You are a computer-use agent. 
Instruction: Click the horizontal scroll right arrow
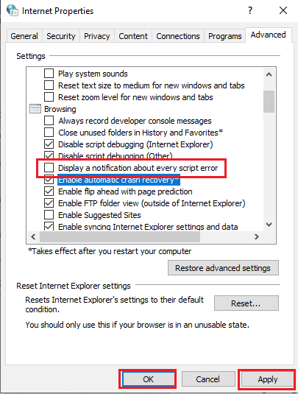tap(256, 236)
